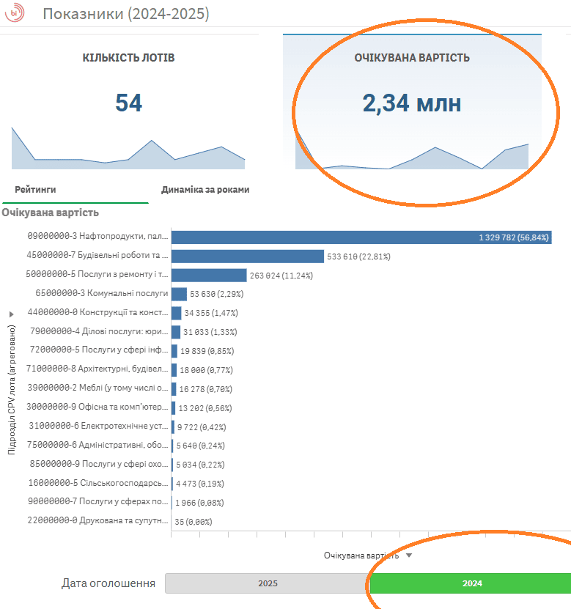Select the 2024 announcement year

pyautogui.click(x=471, y=583)
